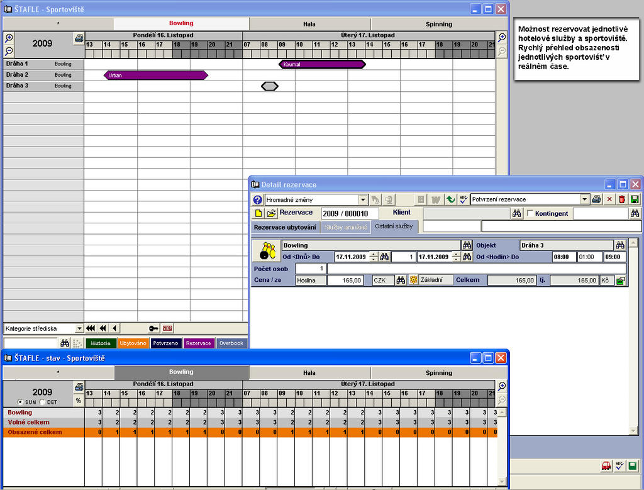The image size is (644, 490).
Task: Open reservation using yellow folder icon
Action: [271, 214]
